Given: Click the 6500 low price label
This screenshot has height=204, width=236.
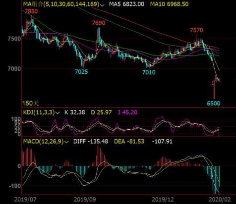Looking at the screenshot, I should [x=214, y=103].
